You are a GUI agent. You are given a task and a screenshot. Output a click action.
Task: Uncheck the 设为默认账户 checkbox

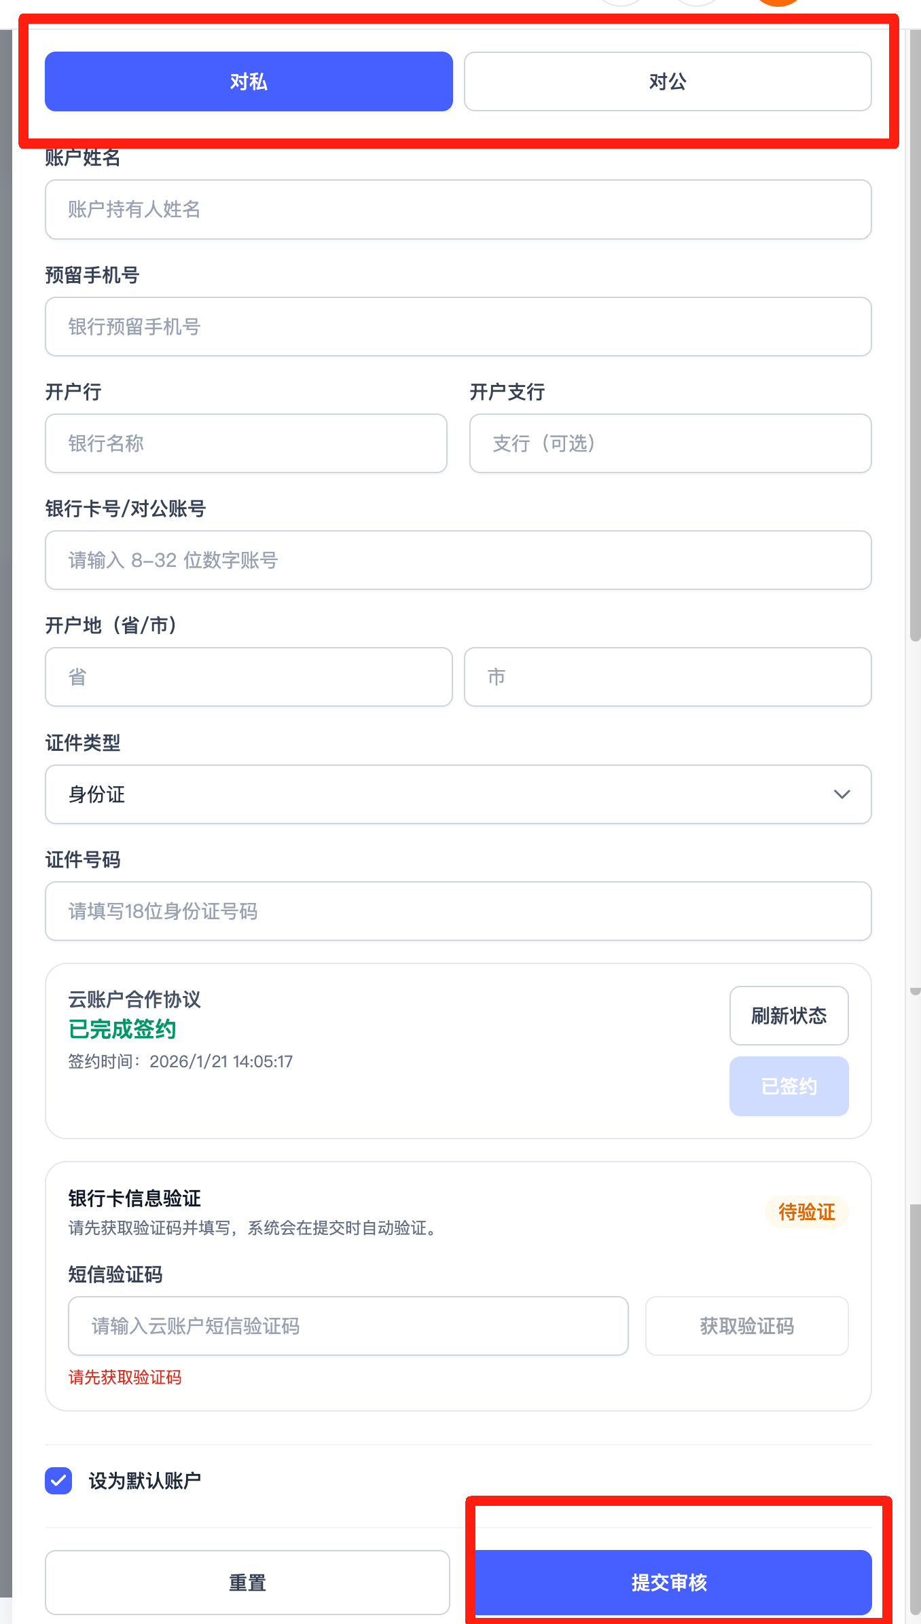(58, 1481)
